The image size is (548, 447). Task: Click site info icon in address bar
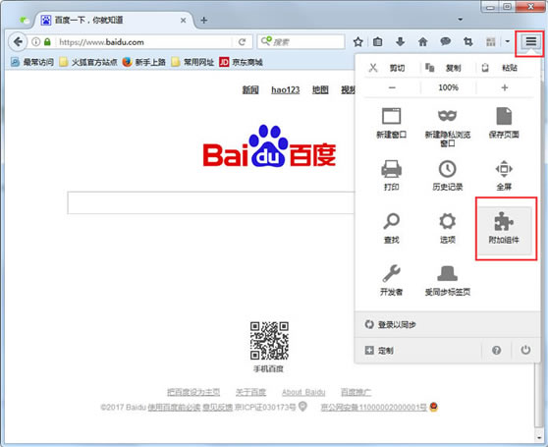coord(35,42)
